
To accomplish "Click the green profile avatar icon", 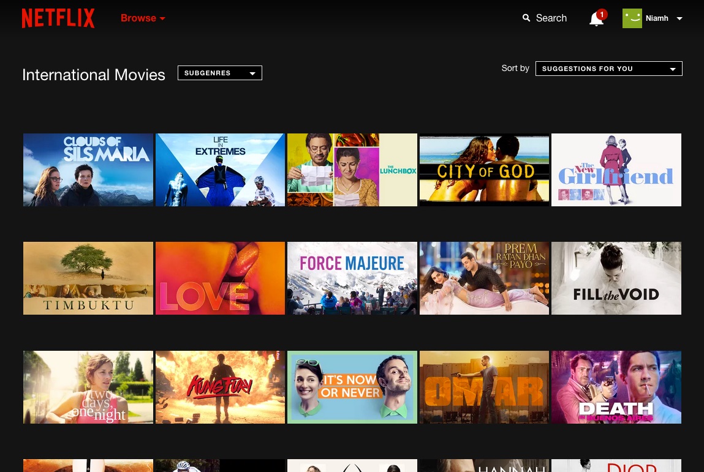I will coord(632,18).
